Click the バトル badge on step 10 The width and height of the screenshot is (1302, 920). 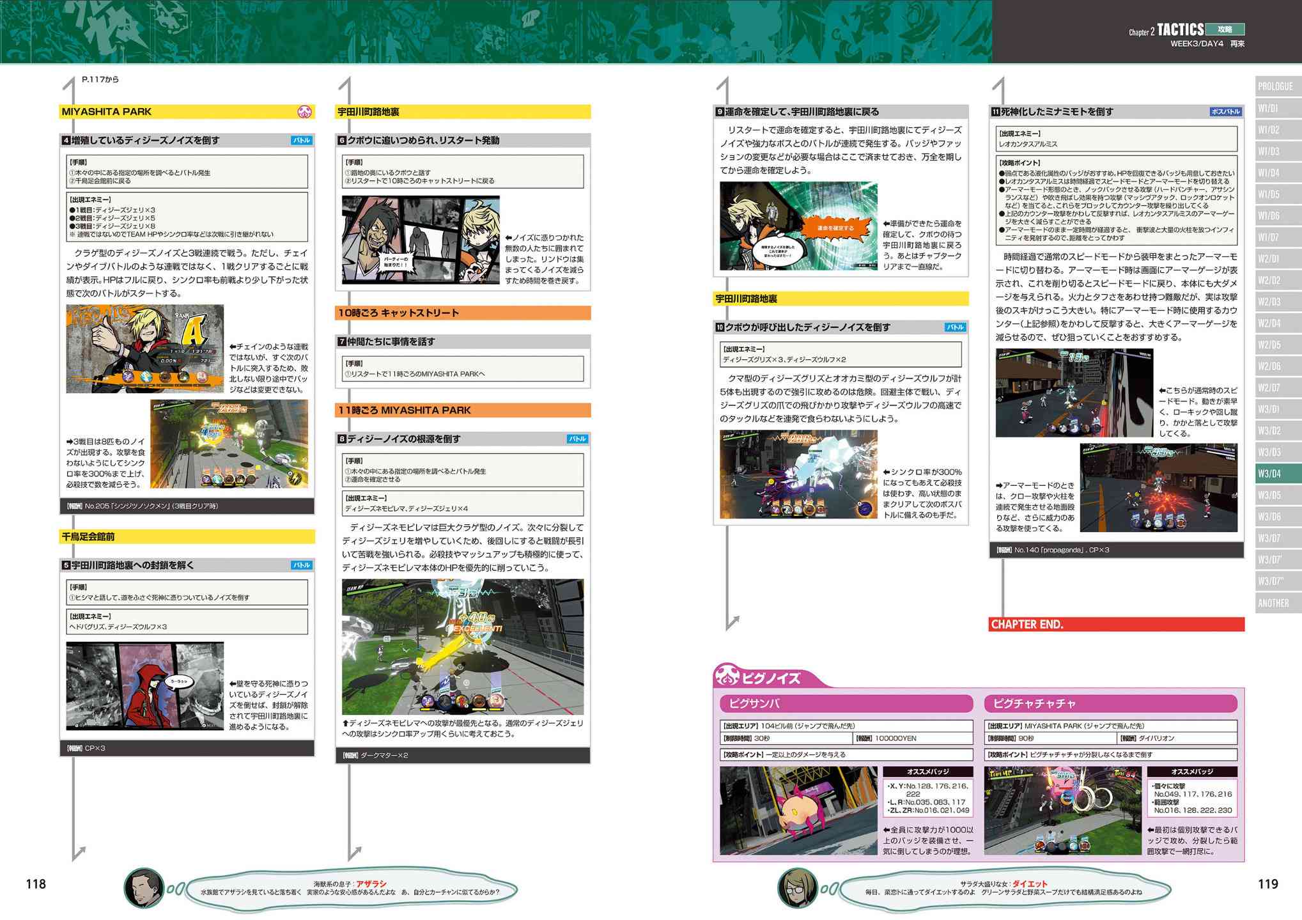955,327
